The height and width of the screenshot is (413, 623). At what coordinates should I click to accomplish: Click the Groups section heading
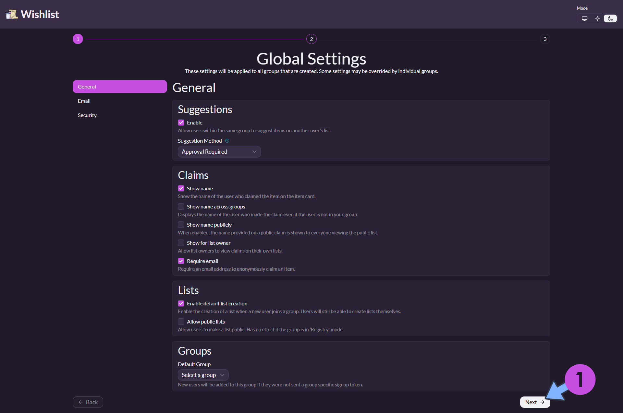195,351
